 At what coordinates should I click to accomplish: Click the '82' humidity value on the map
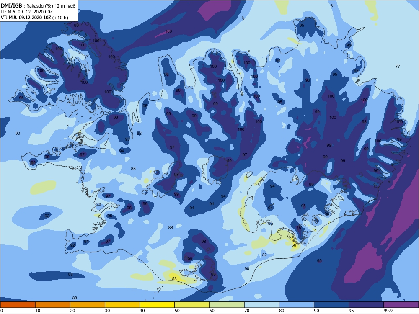pos(264,255)
